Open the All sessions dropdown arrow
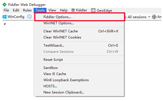The height and width of the screenshot is (101, 163). tap(149, 17)
